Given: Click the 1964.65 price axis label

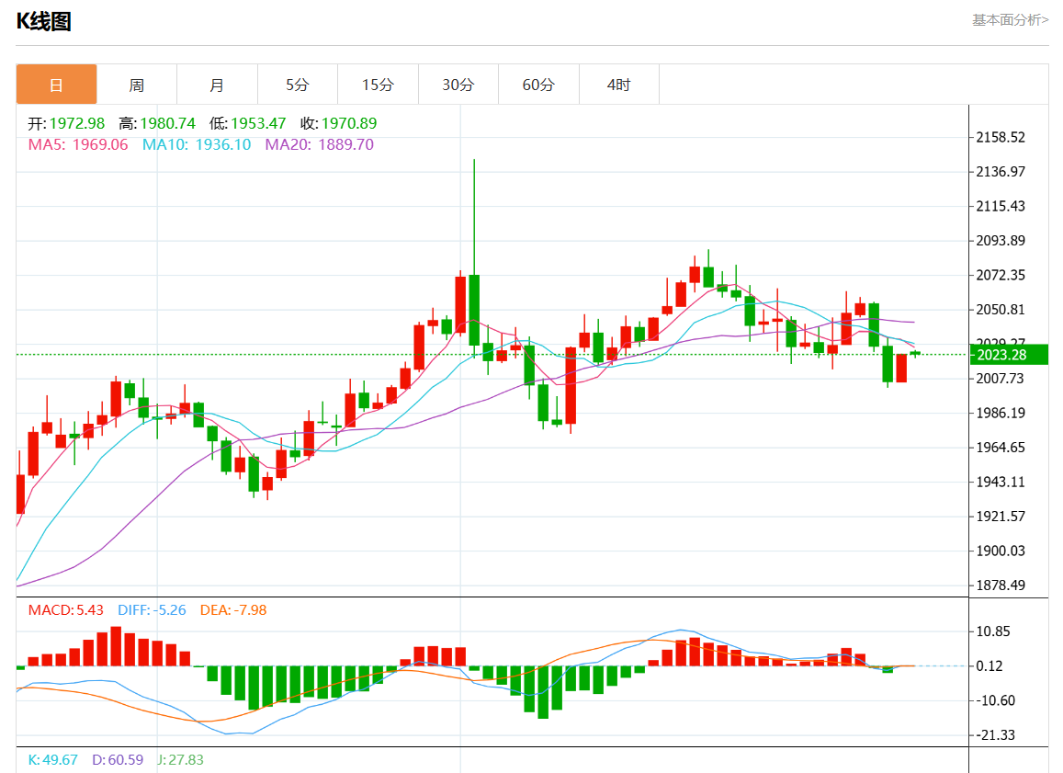Looking at the screenshot, I should (x=1001, y=448).
